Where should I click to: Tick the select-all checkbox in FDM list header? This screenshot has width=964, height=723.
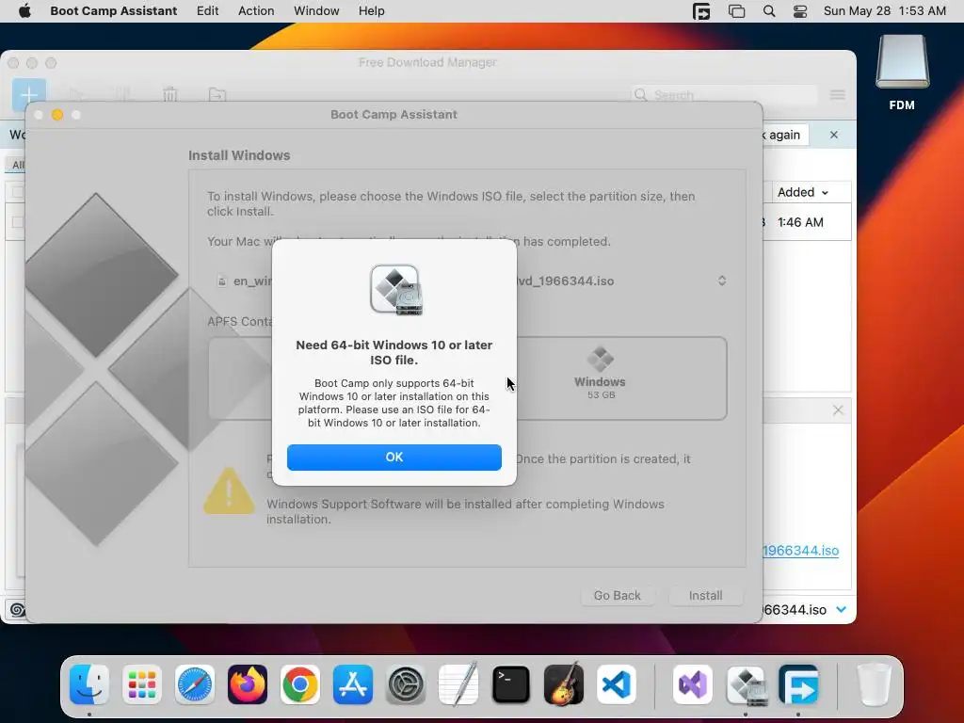click(x=17, y=192)
